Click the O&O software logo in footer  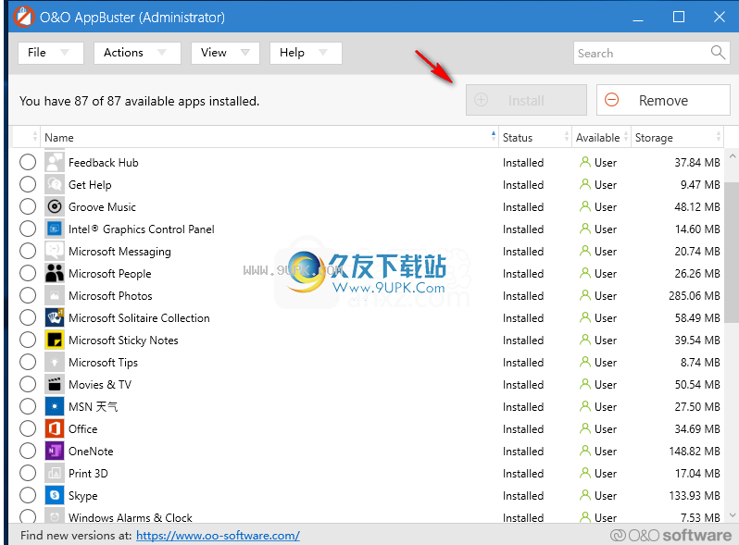[x=670, y=535]
